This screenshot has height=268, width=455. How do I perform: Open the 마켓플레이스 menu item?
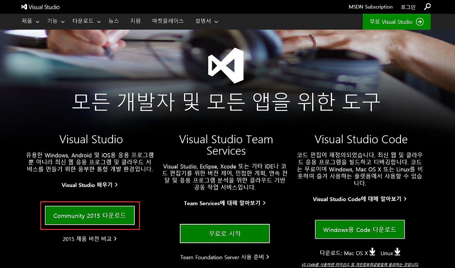point(168,21)
